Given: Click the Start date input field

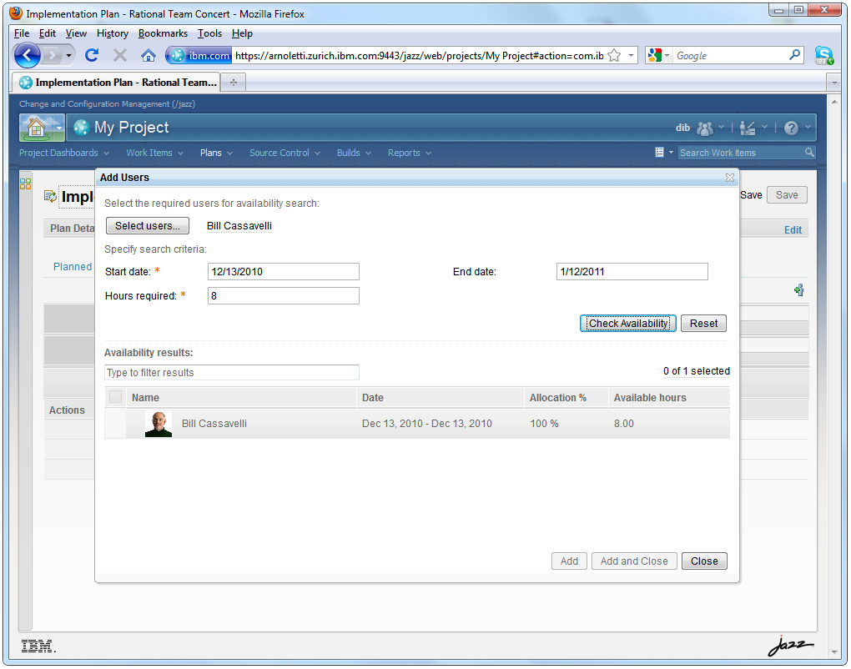Looking at the screenshot, I should coord(284,271).
